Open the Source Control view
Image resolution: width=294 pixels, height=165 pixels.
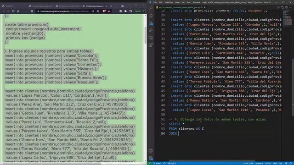pyautogui.click(x=151, y=23)
